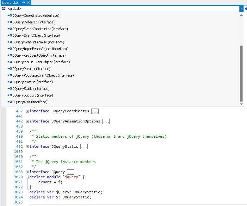The image size is (247, 206).
Task: Click interface icon beside JQueryGenericPromise entry
Action: coord(10,42)
